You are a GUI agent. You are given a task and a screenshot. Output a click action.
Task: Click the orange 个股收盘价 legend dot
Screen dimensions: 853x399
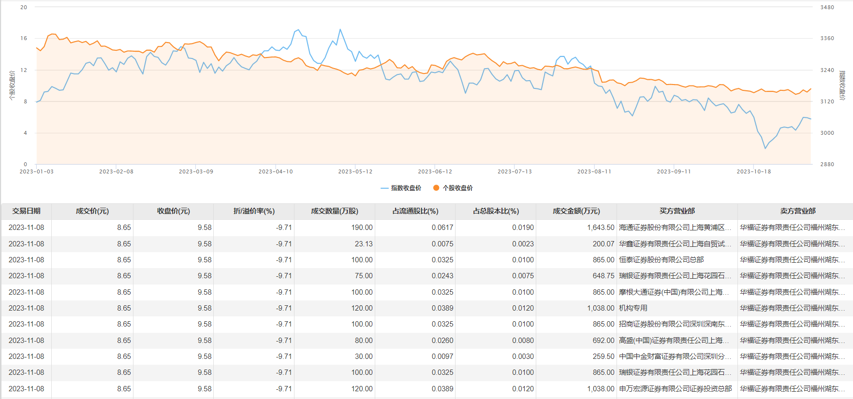(436, 188)
